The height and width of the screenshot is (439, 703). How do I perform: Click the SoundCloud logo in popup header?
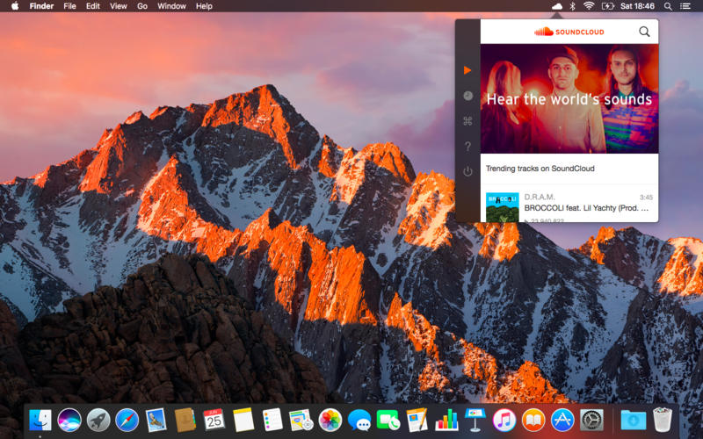coord(569,32)
